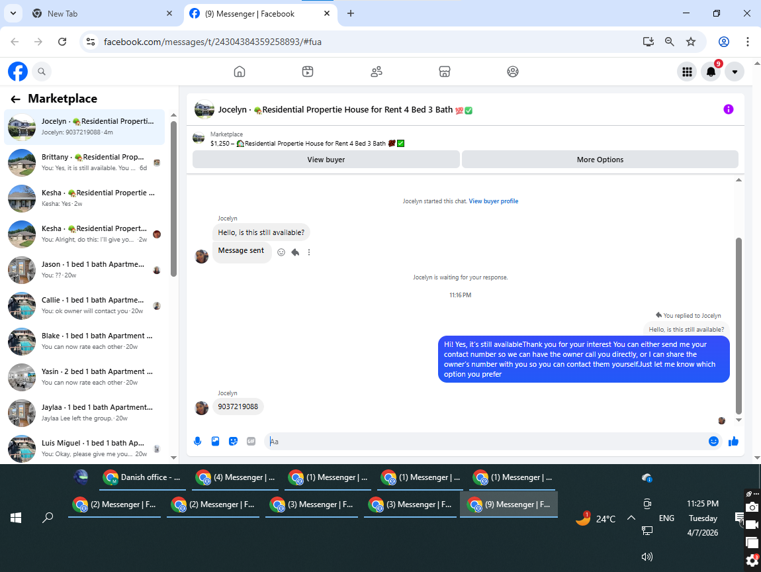The image size is (761, 572).
Task: Reply to the Message sent bubble
Action: (x=295, y=252)
